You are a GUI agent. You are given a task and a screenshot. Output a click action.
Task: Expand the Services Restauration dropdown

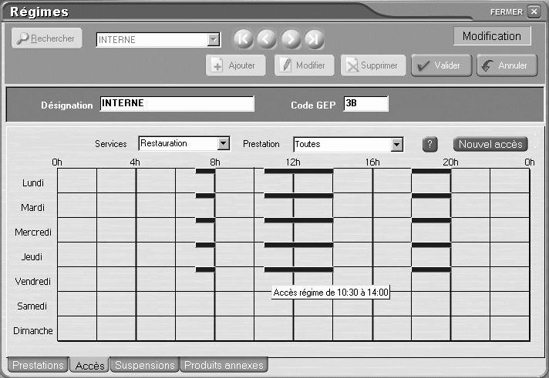click(223, 143)
